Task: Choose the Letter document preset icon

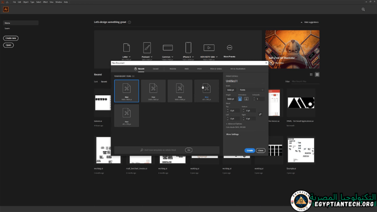Action: coord(126,48)
